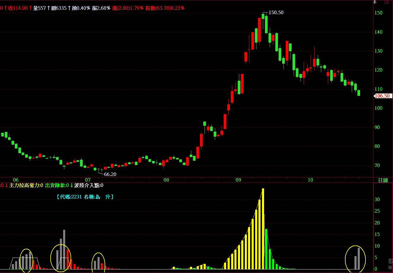Select the 10 month marker on time axis
Image resolution: width=393 pixels, height=273 pixels.
tap(310, 180)
